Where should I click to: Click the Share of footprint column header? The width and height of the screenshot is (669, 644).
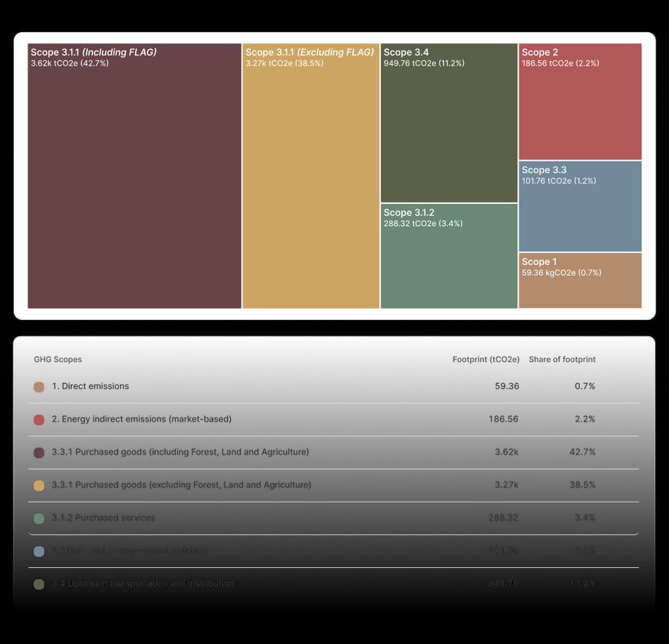(562, 360)
